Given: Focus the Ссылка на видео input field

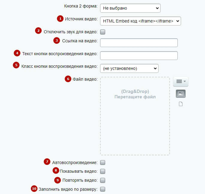Looking at the screenshot, I should 139,43.
